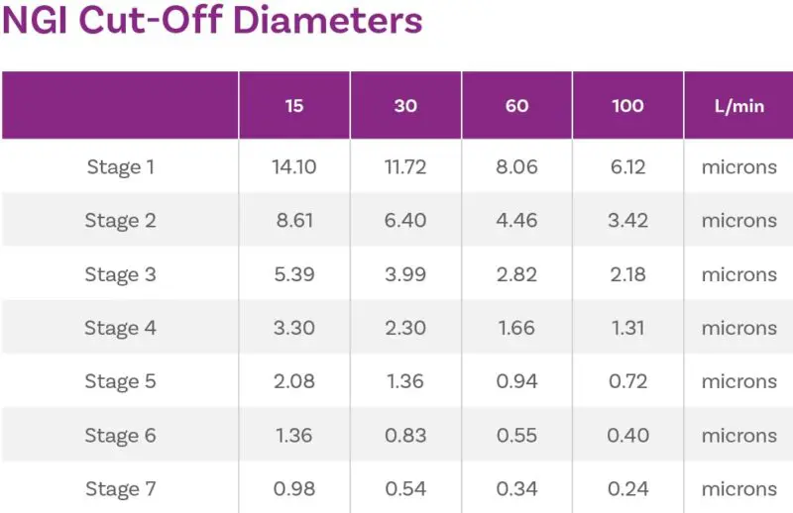Select the Stage 4 row label

coord(120,328)
